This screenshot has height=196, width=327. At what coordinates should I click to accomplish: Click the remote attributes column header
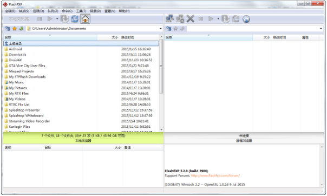coord(310,37)
